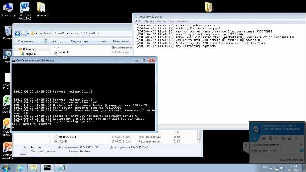
Task: Sort by the Дата изменения column header
Action: point(122,48)
